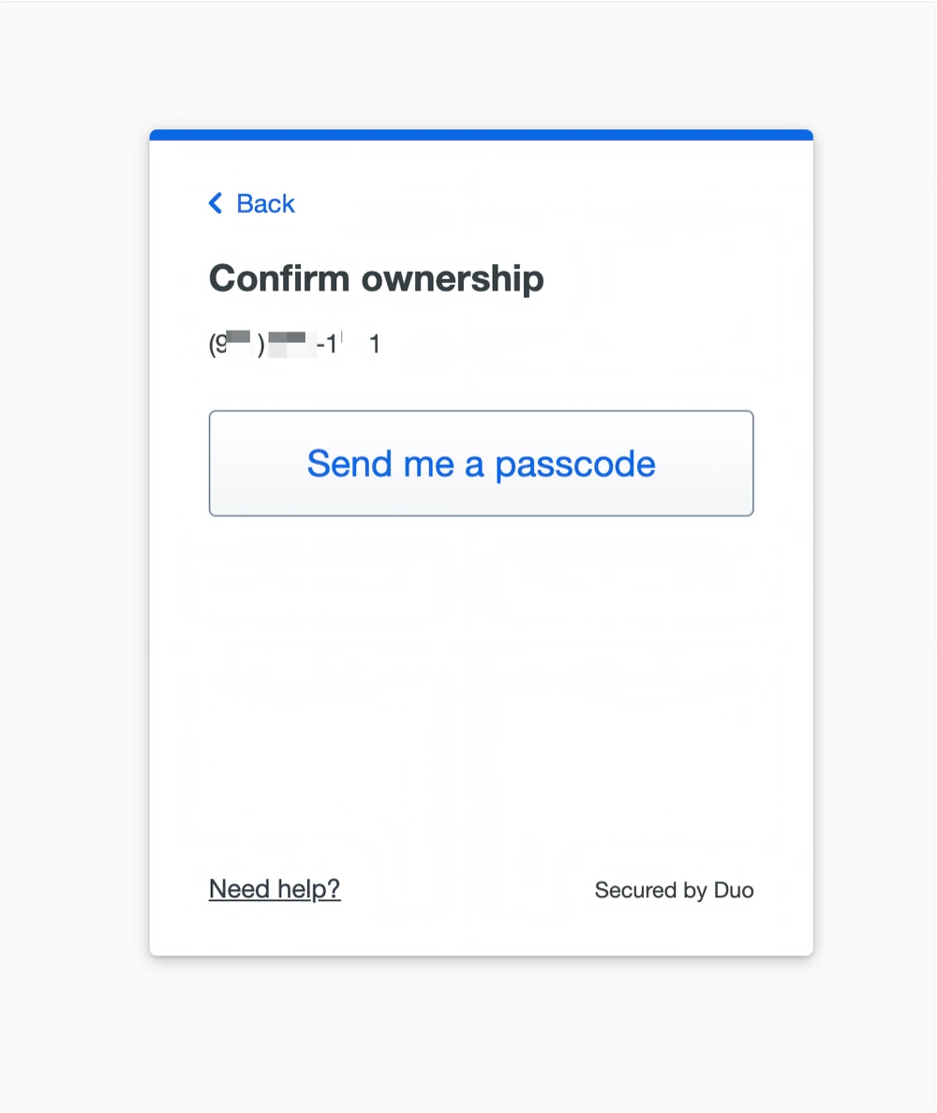Request a passcode via the large button
This screenshot has height=1113, width=937.
(481, 463)
